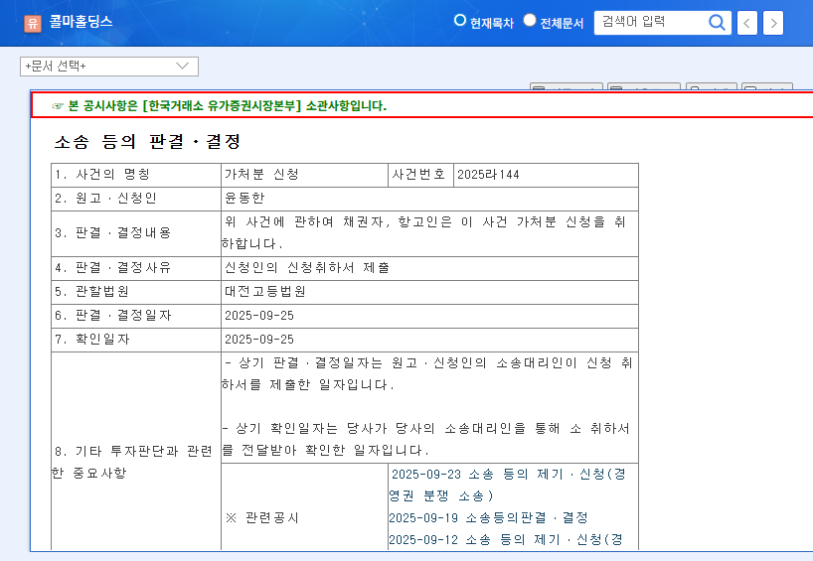Click the applicant name 윤동한

click(244, 198)
